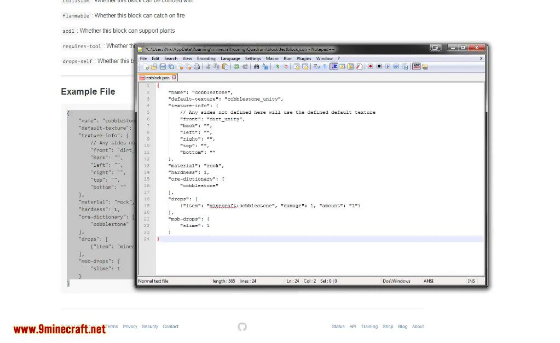
Task: Click the last toolbar icon after spell-check
Action: pos(425,67)
